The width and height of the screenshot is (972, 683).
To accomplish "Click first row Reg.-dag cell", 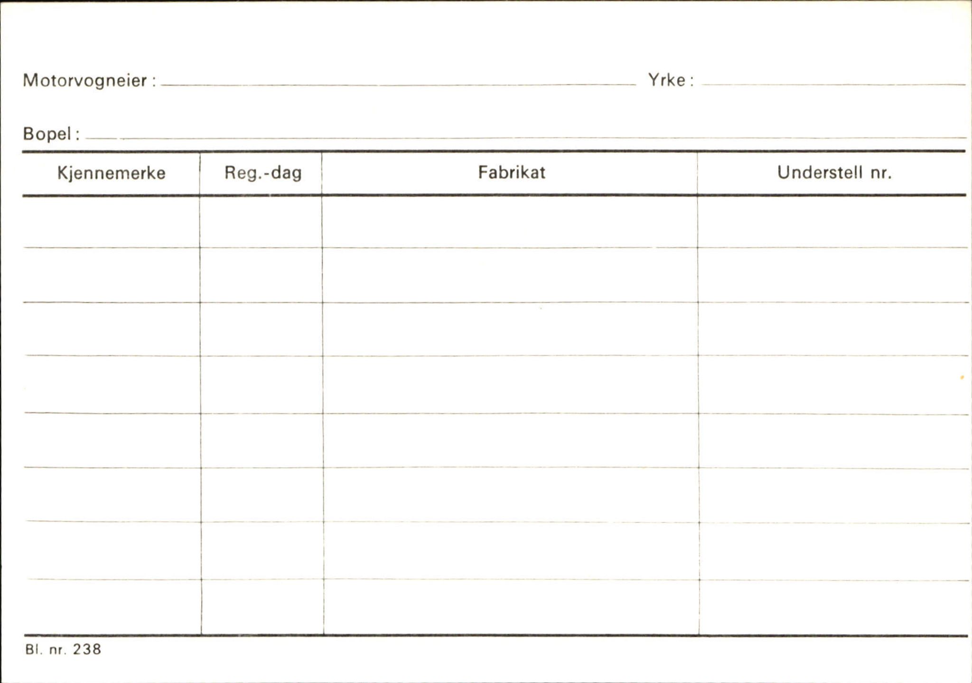I will tap(261, 222).
